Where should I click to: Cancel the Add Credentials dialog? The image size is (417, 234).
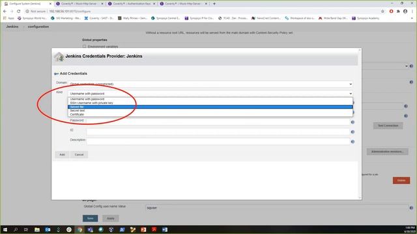point(79,155)
